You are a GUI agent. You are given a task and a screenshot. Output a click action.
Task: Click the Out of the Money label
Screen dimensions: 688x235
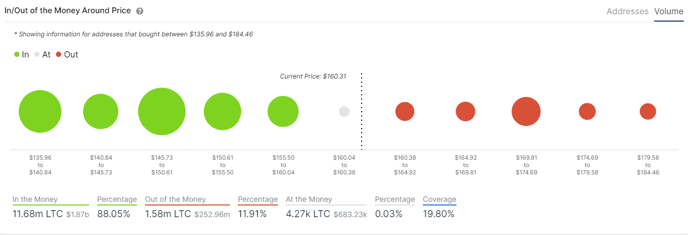[x=175, y=200]
